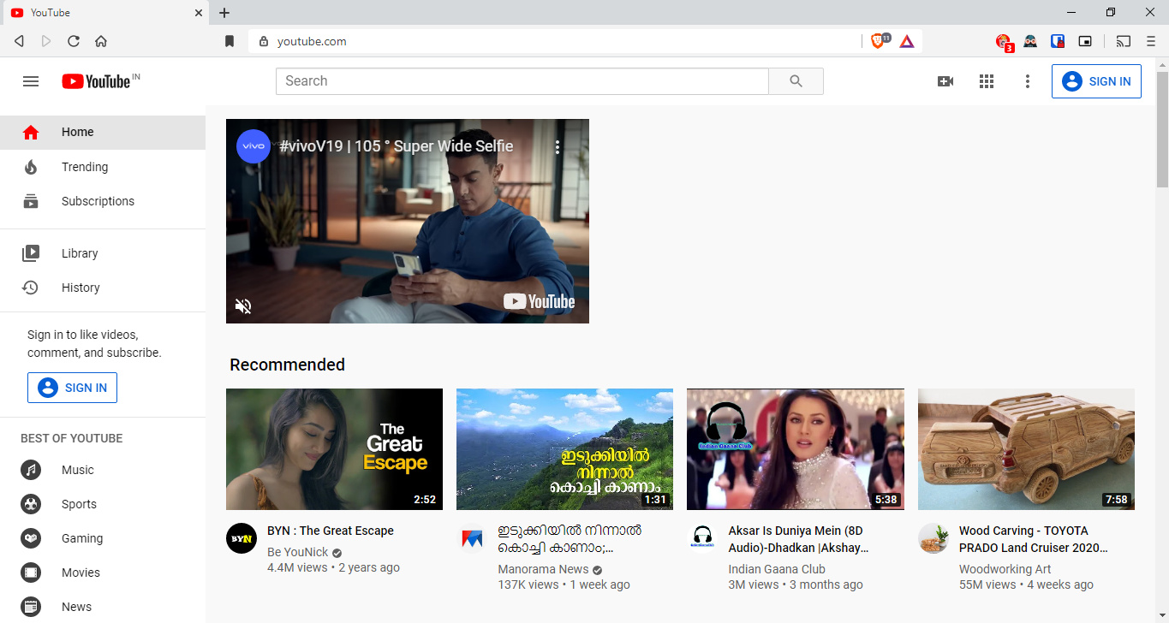
Task: Click the Recommended section heading
Action: click(287, 365)
